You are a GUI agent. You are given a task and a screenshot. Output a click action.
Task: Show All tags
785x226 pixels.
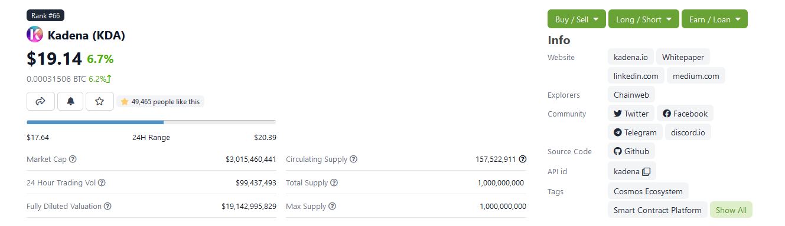click(x=731, y=210)
